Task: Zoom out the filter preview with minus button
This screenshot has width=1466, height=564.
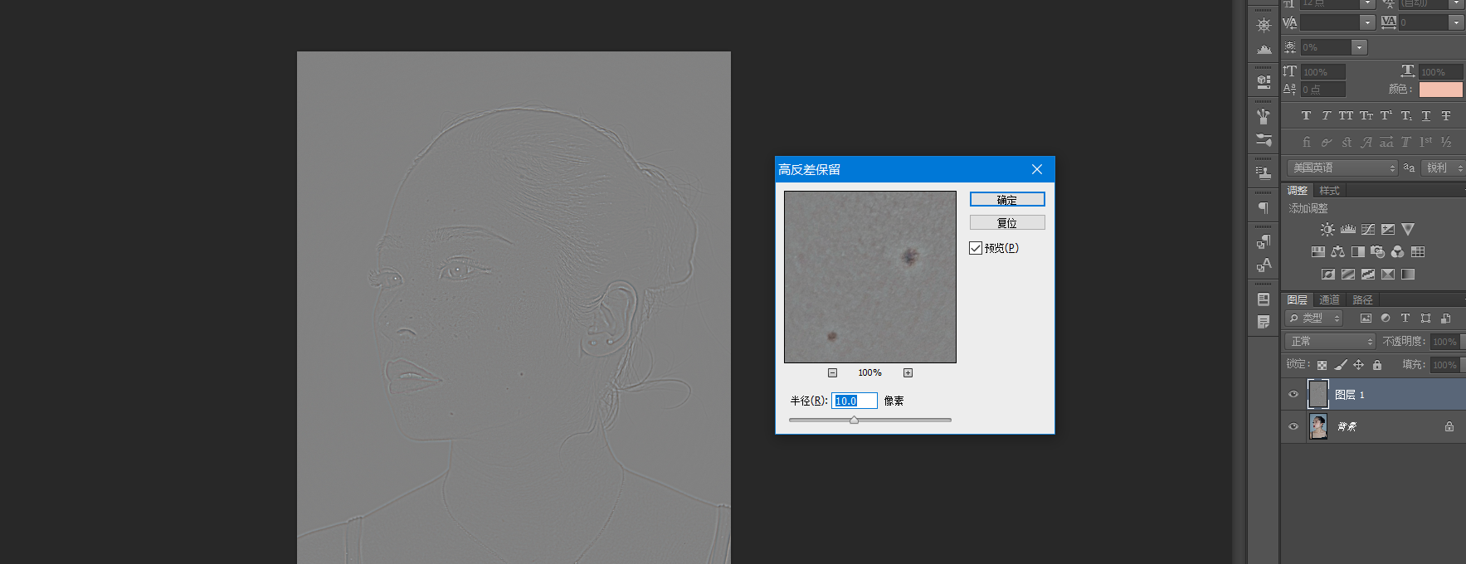Action: pos(833,373)
